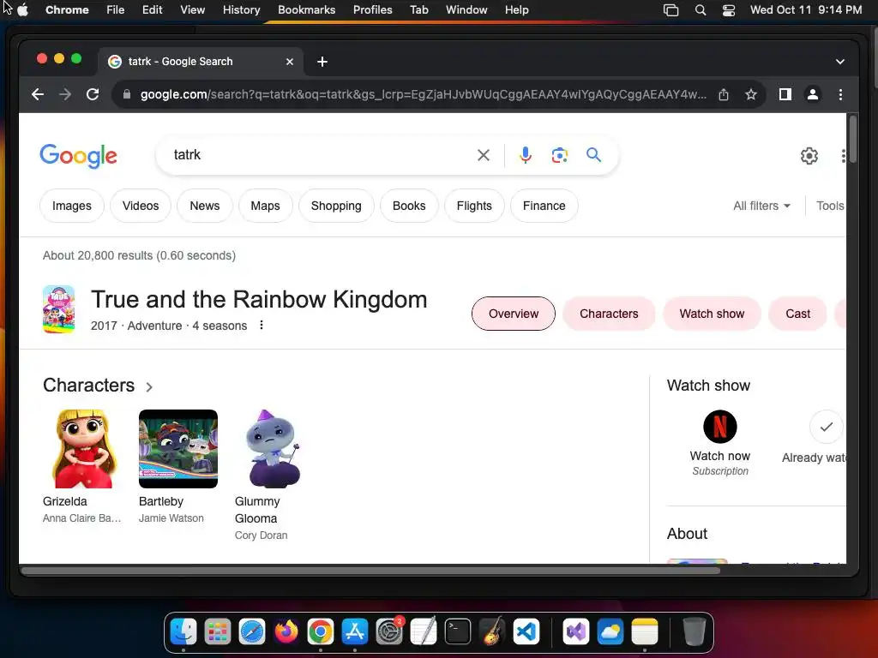Open Launchpad from the dock
The image size is (878, 658).
pos(218,632)
